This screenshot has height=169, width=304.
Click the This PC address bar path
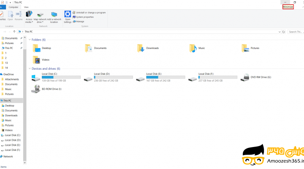pyautogui.click(x=29, y=32)
